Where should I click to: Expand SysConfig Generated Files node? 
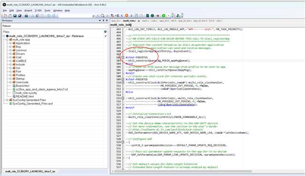pos(7,100)
